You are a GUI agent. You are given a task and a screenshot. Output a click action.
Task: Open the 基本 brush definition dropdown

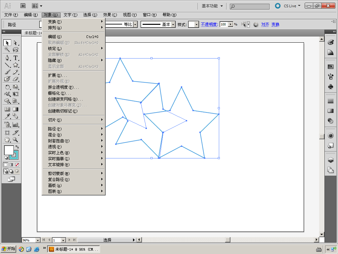(173, 24)
